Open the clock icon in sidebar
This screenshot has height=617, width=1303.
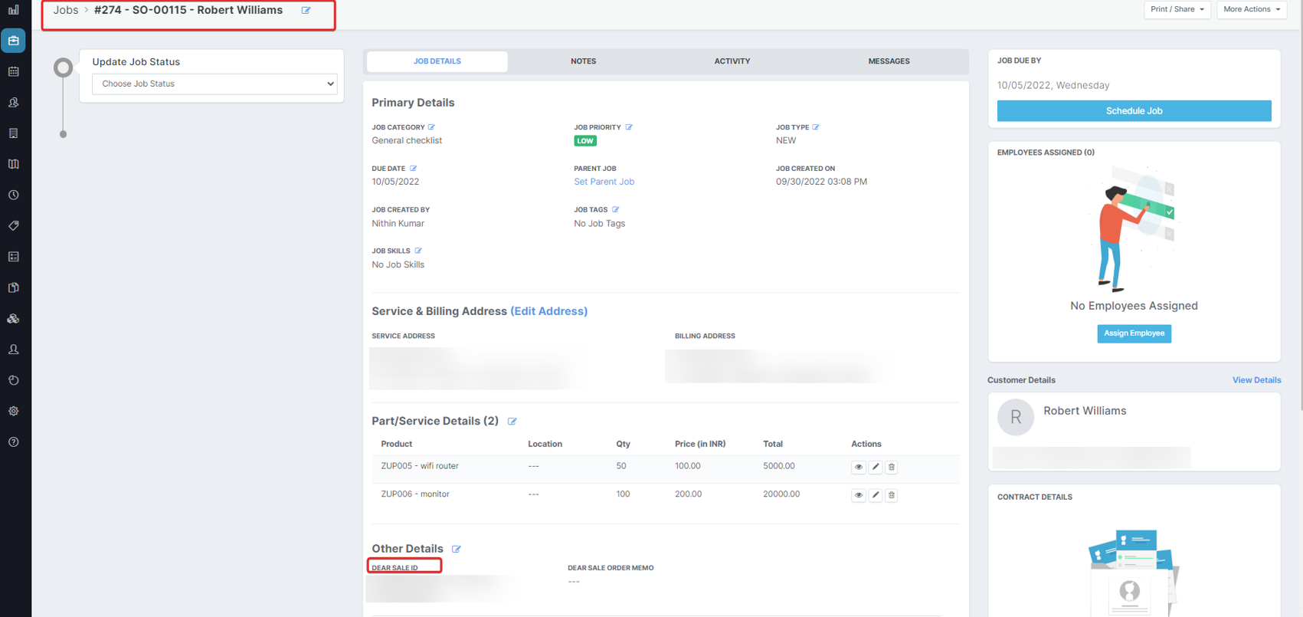(14, 195)
